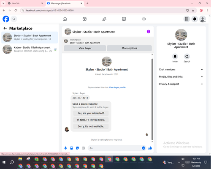The height and width of the screenshot is (169, 211).
Task: Open the tab search dropdown arrow
Action: click(x=3, y=3)
